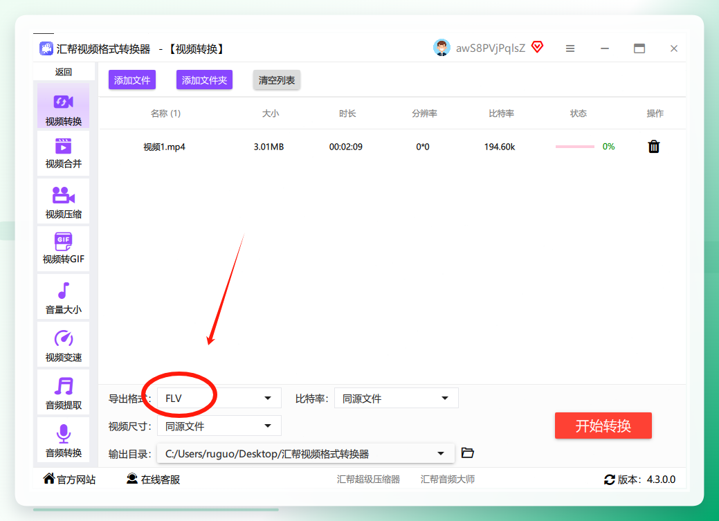Viewport: 719px width, 521px height.
Task: Click the 状态 column header
Action: click(579, 113)
